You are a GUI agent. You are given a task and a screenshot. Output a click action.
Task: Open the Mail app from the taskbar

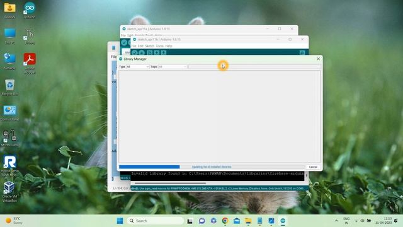(237, 221)
